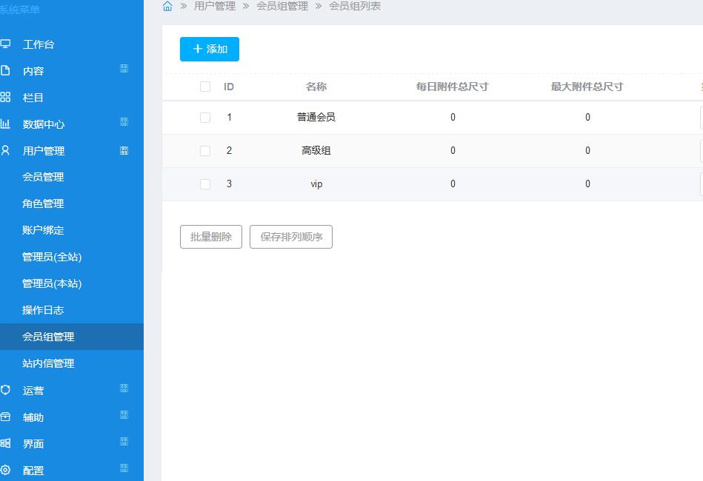This screenshot has width=703, height=481.
Task: Click the 内容 document icon
Action: (6, 71)
